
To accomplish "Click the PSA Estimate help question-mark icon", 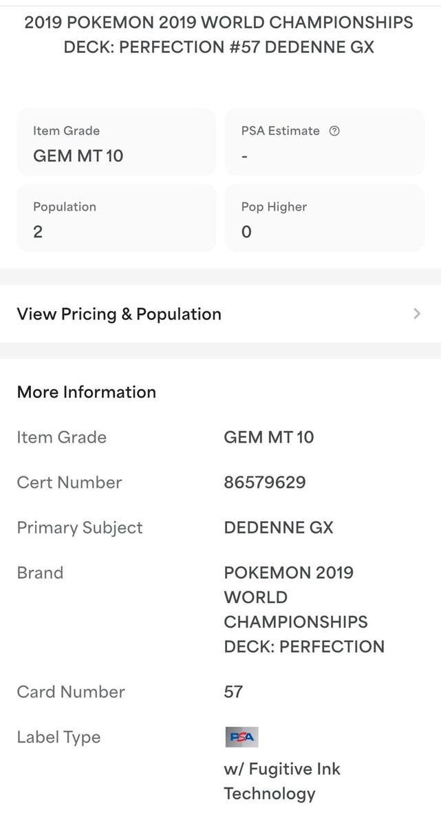I will click(x=335, y=131).
